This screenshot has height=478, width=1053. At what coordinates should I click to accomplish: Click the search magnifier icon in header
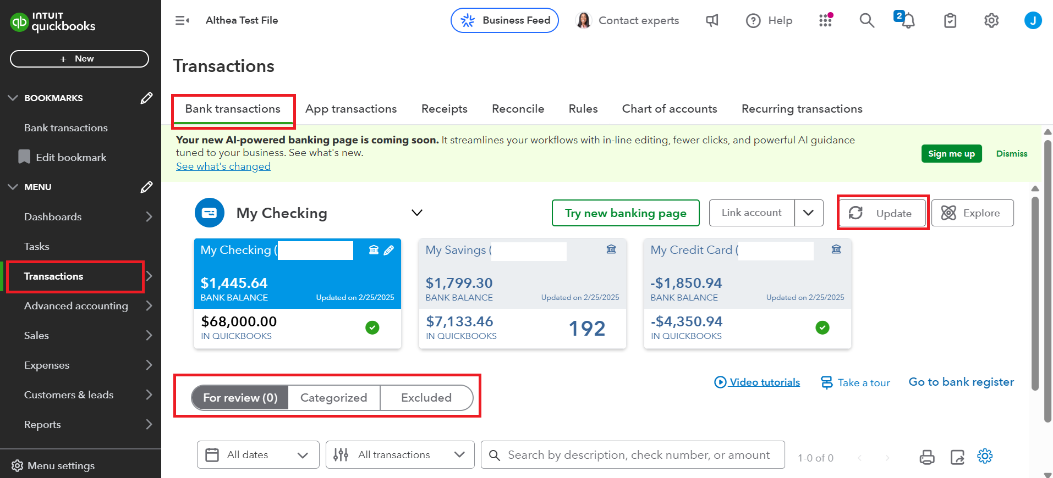867,20
